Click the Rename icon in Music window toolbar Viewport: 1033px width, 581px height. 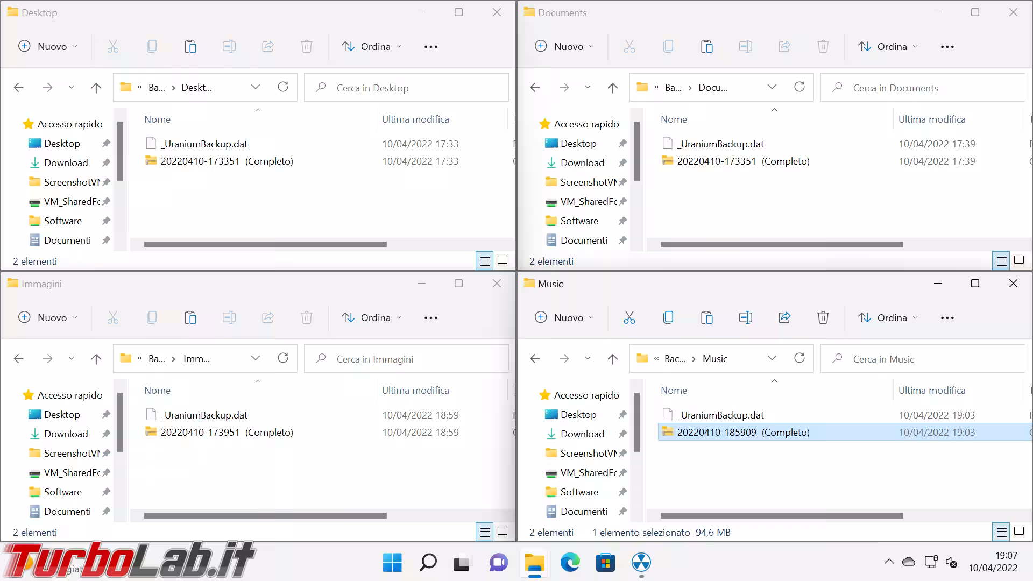pos(745,318)
